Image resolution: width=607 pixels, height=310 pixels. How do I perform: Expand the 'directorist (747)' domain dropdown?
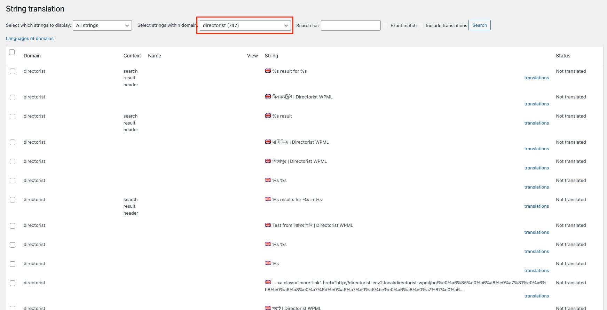point(245,25)
